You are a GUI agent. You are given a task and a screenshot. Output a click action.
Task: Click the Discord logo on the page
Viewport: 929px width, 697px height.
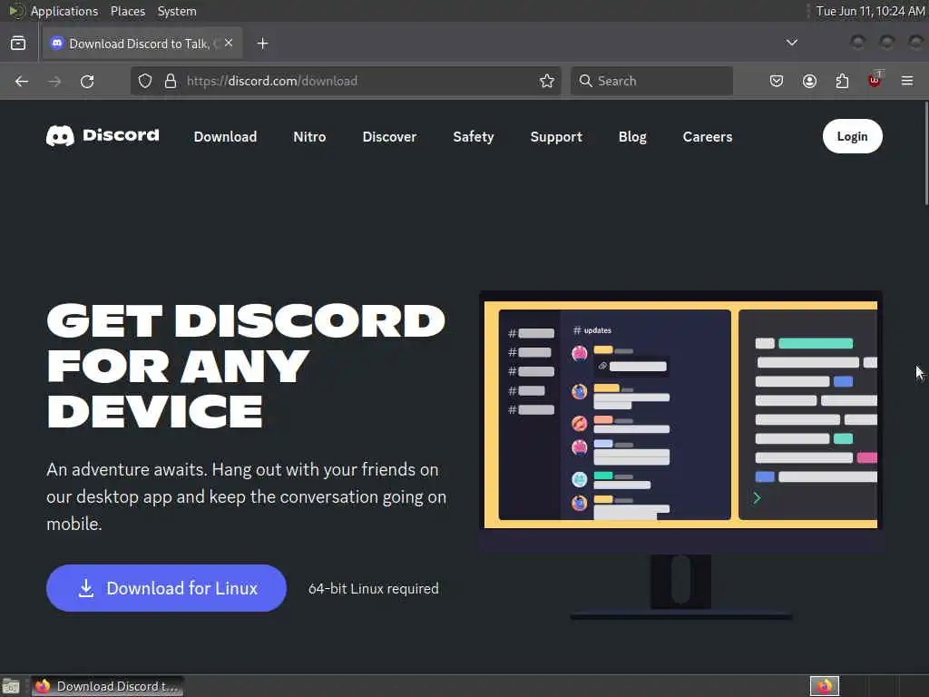pos(103,136)
